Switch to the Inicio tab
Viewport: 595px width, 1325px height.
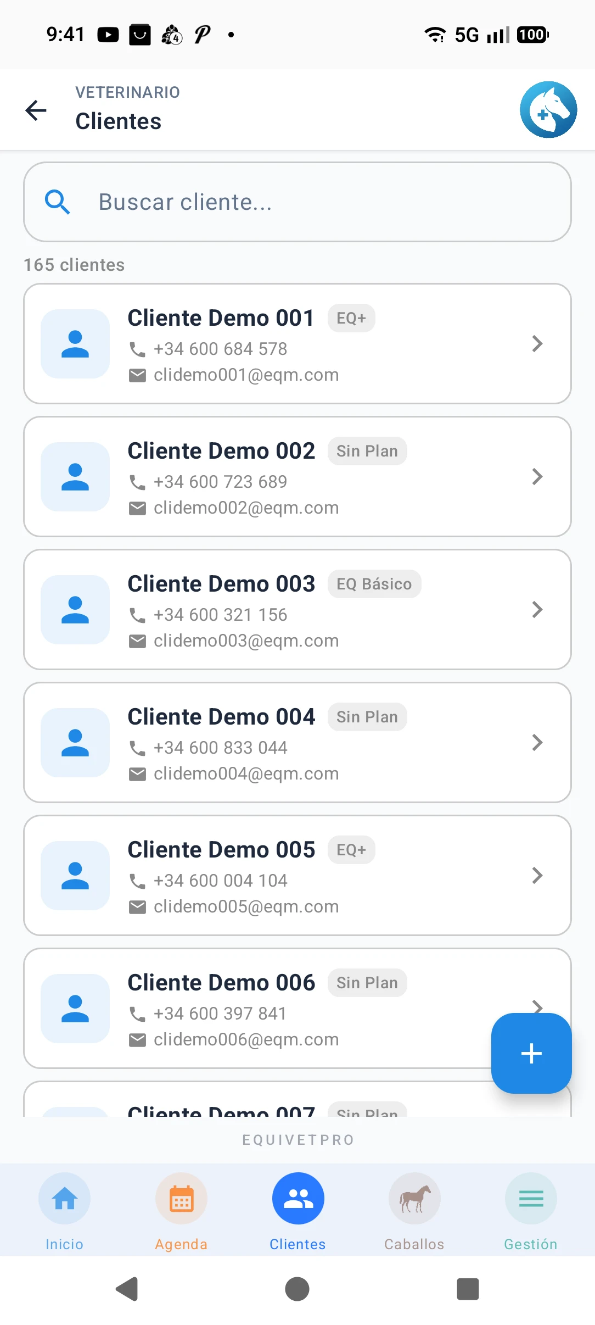64,1209
